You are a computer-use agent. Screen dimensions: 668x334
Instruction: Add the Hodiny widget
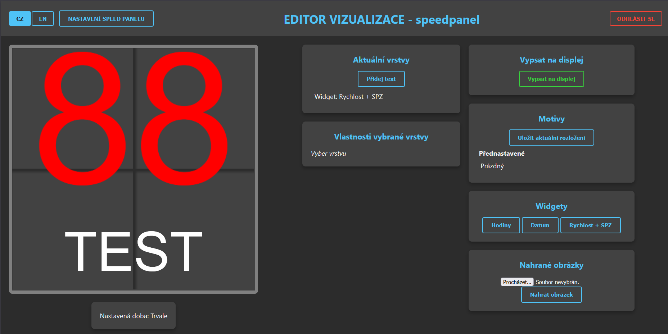(x=501, y=225)
